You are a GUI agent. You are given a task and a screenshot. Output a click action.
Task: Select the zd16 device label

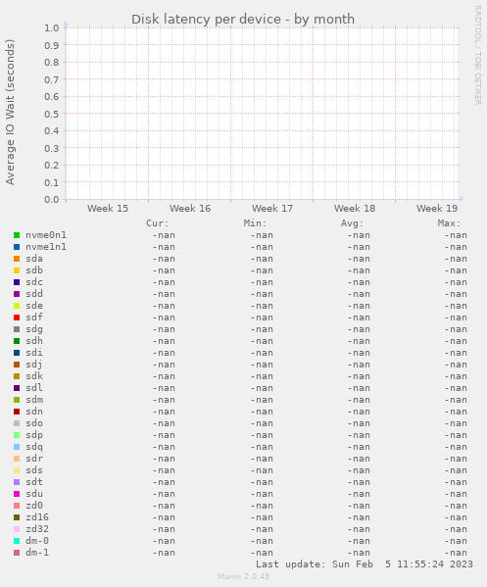[x=37, y=517]
